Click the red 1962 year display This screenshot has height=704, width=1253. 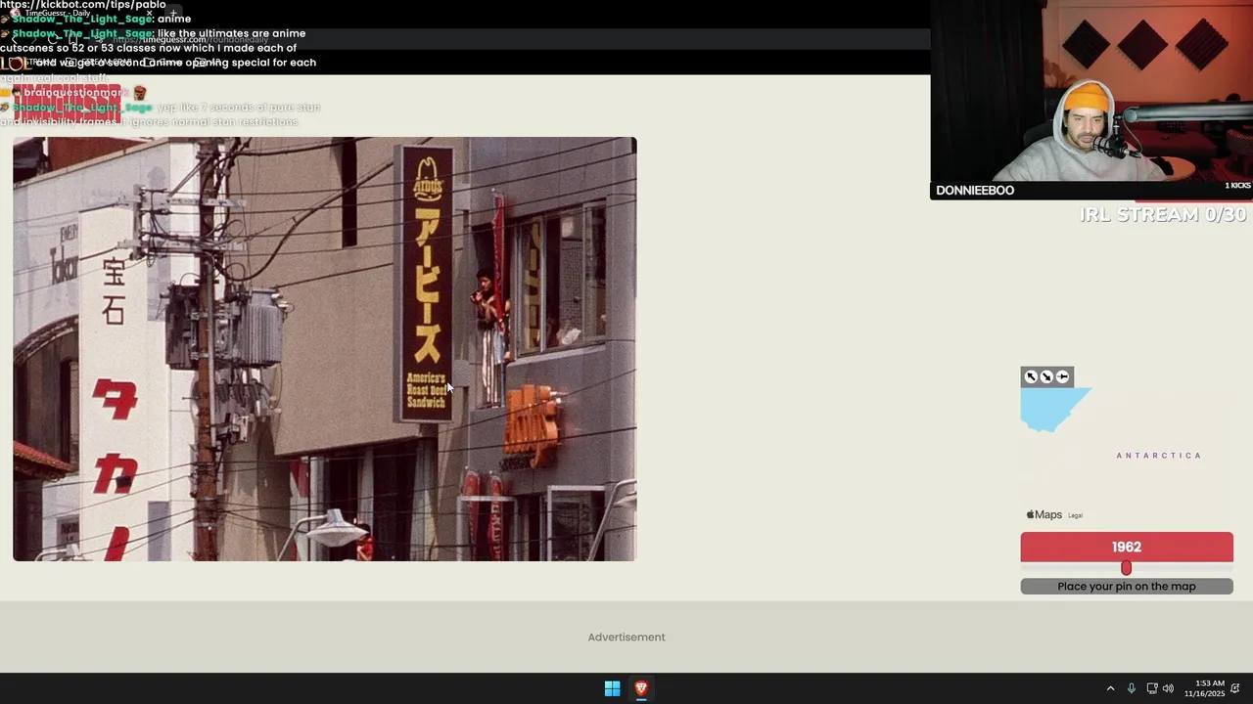pos(1127,547)
